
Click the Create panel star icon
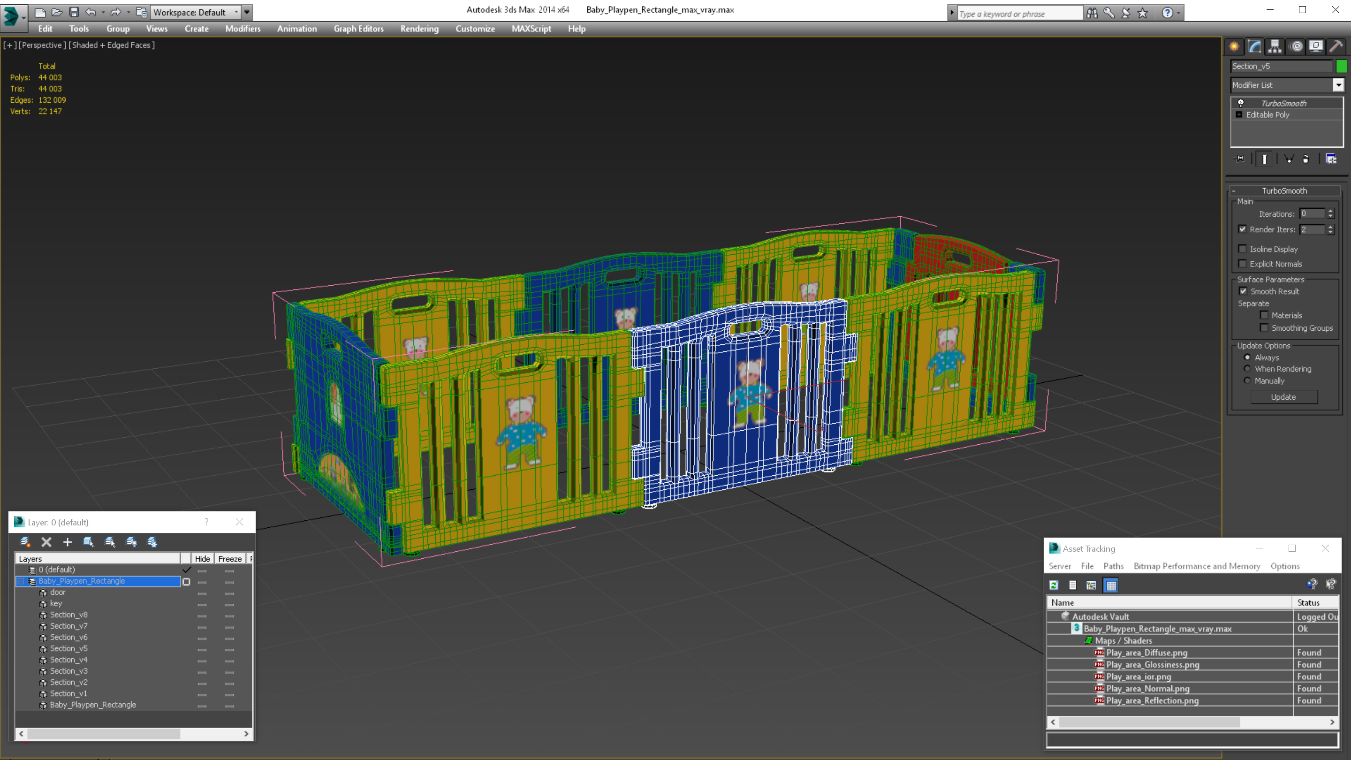pos(1234,47)
